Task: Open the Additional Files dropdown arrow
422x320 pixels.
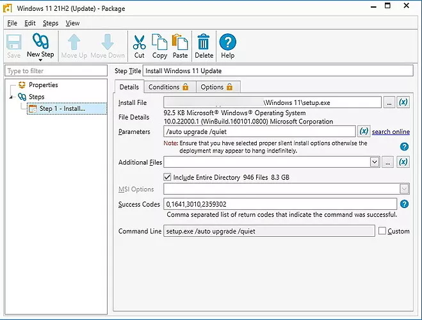Action: pos(375,162)
